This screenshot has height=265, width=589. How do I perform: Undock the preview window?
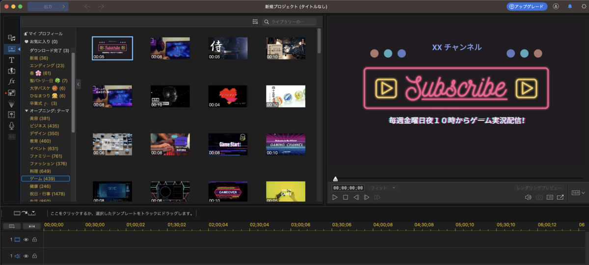coord(560,197)
